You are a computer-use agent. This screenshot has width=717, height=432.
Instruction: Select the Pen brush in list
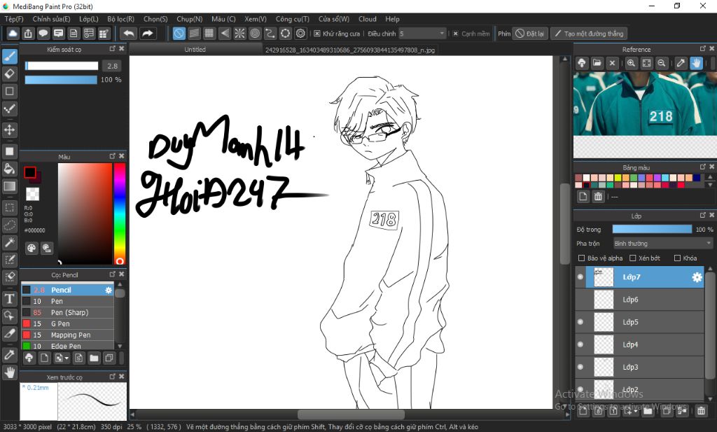click(x=67, y=301)
